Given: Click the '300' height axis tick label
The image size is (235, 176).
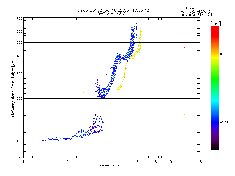Looking at the screenshot, I should (19, 74).
